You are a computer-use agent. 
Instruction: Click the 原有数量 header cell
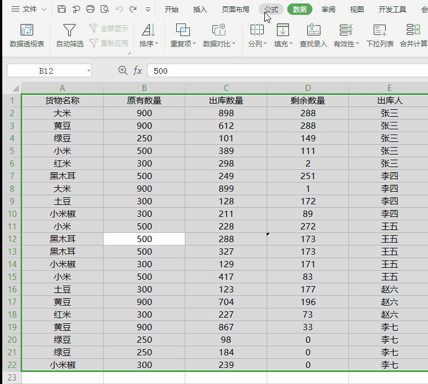click(144, 101)
